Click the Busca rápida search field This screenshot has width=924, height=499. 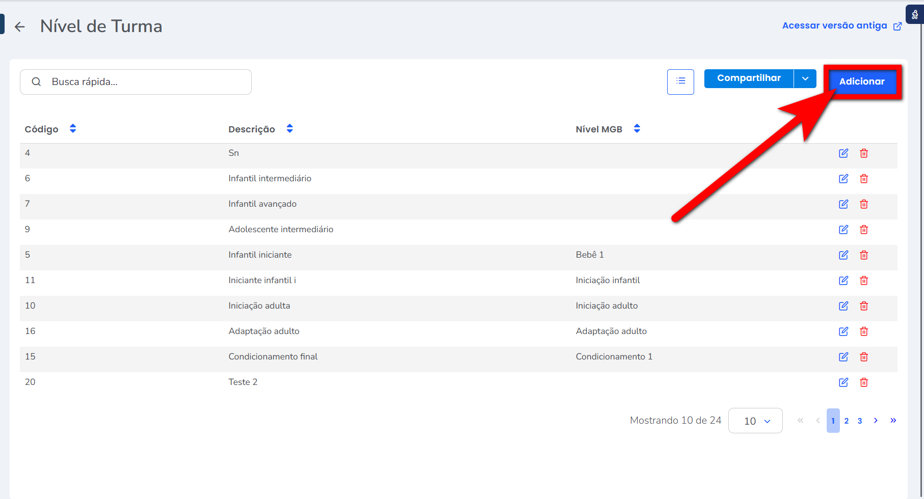click(x=143, y=82)
